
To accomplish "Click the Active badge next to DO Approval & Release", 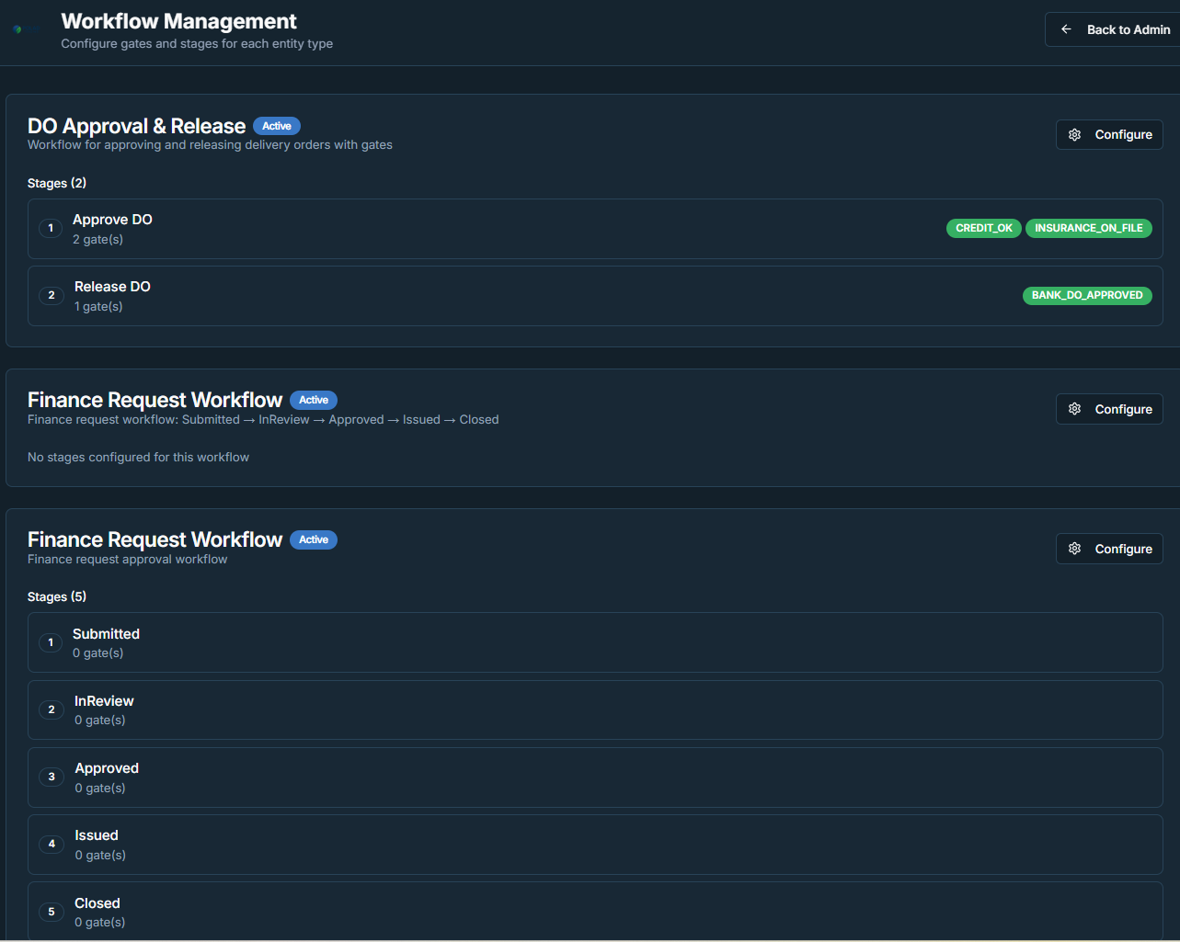I will coord(277,126).
